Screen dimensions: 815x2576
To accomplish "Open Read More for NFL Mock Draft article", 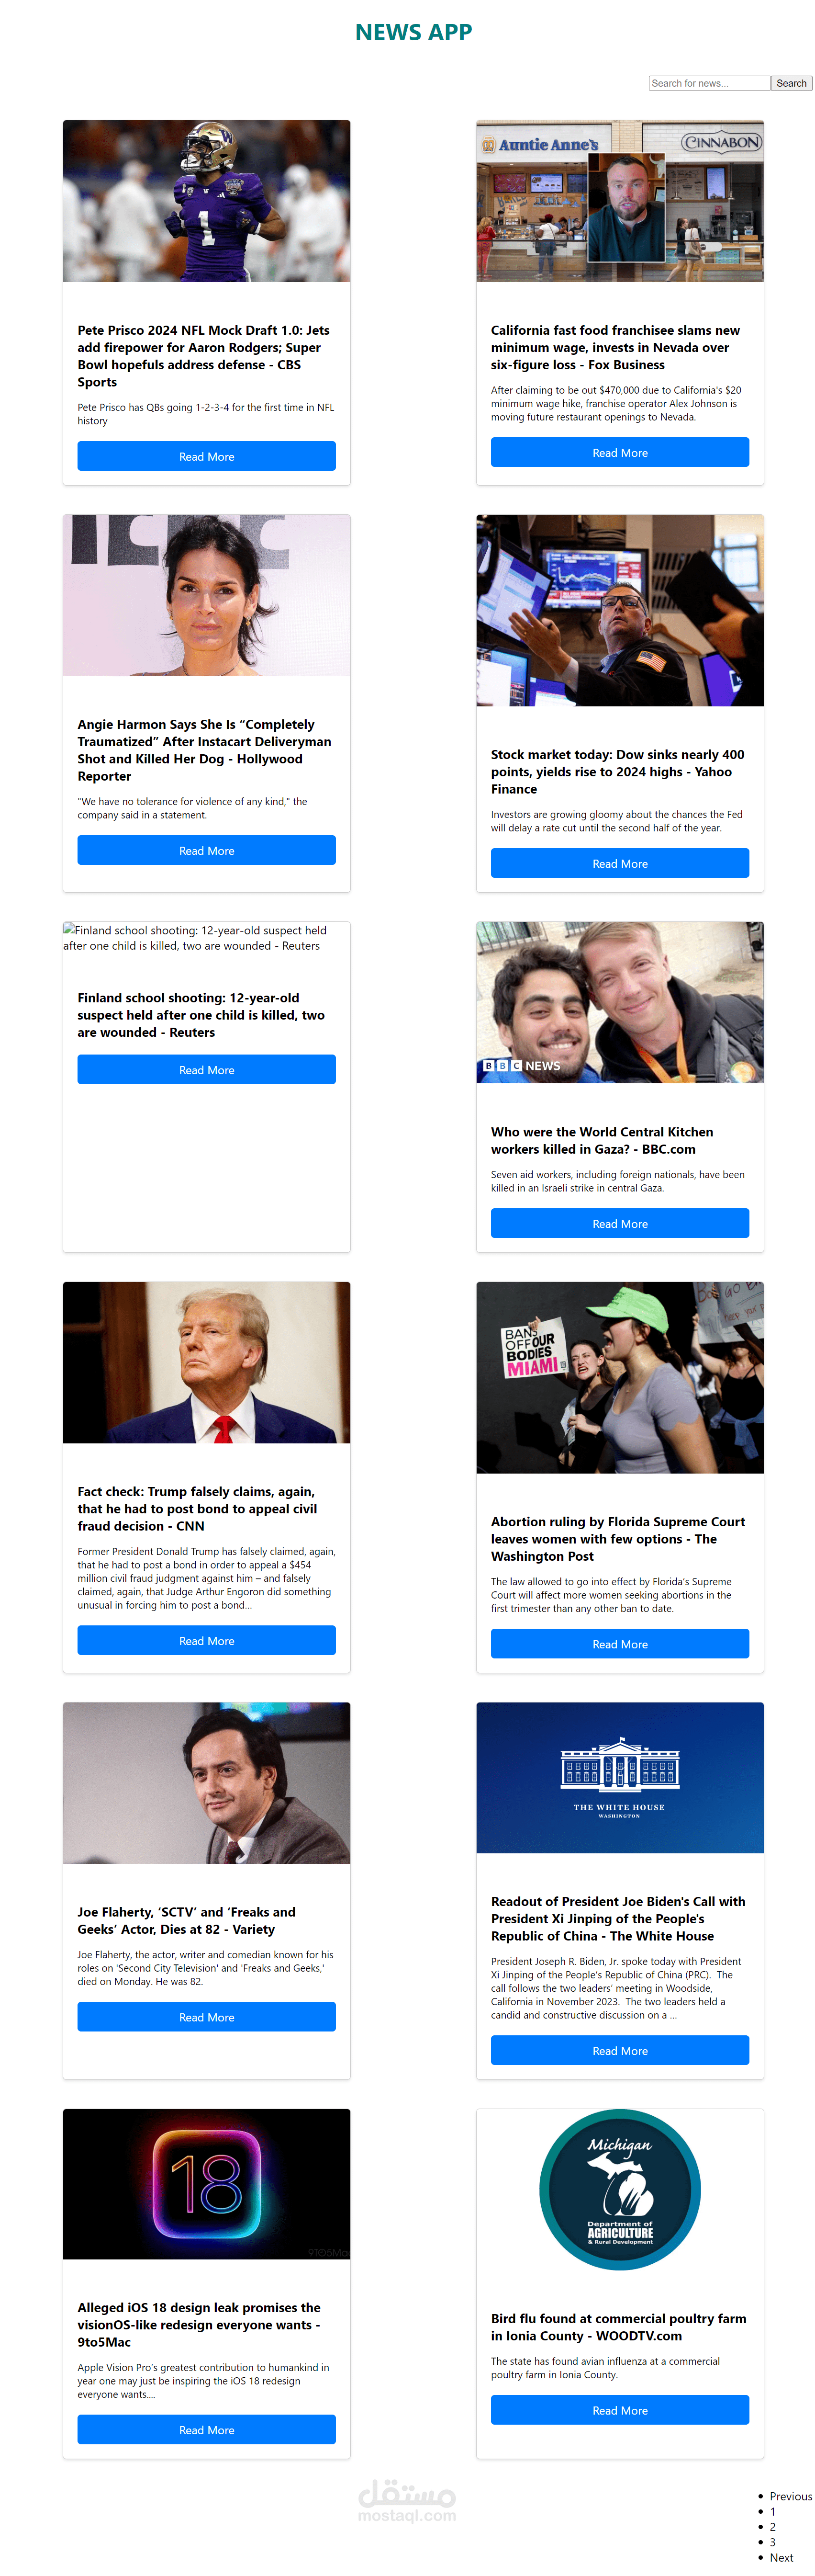I will click(207, 456).
